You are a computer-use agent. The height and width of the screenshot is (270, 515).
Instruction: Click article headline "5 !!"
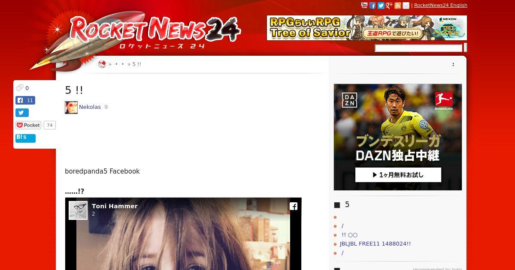[74, 90]
